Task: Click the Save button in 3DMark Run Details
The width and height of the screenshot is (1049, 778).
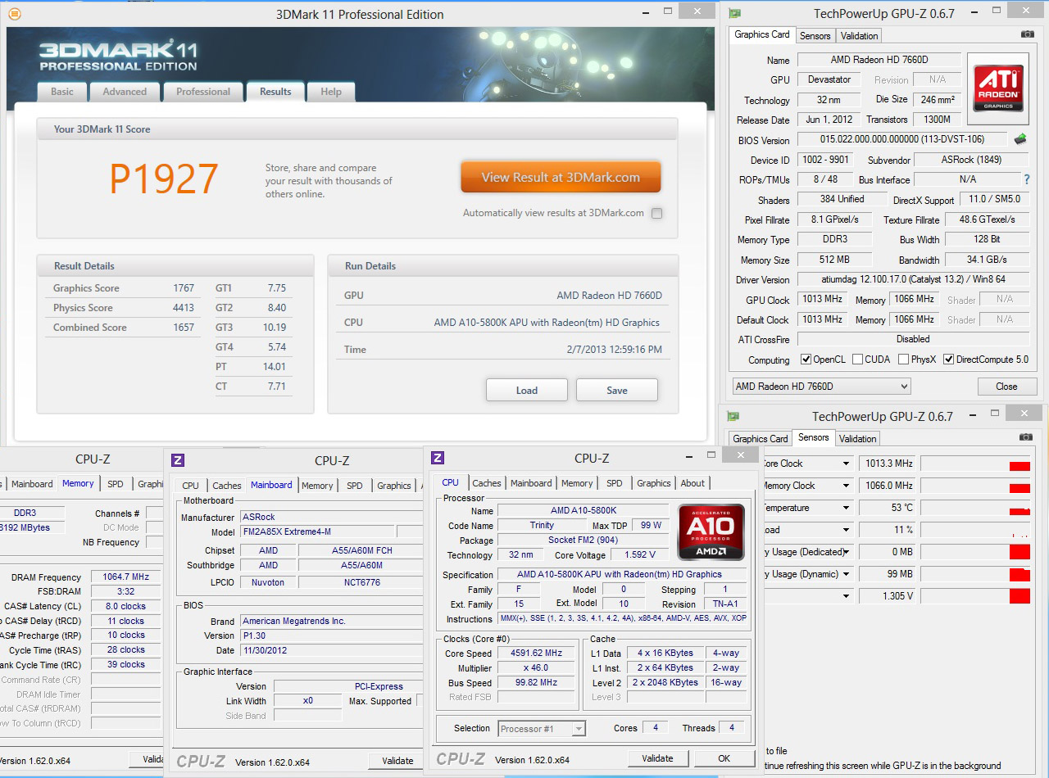Action: [617, 390]
